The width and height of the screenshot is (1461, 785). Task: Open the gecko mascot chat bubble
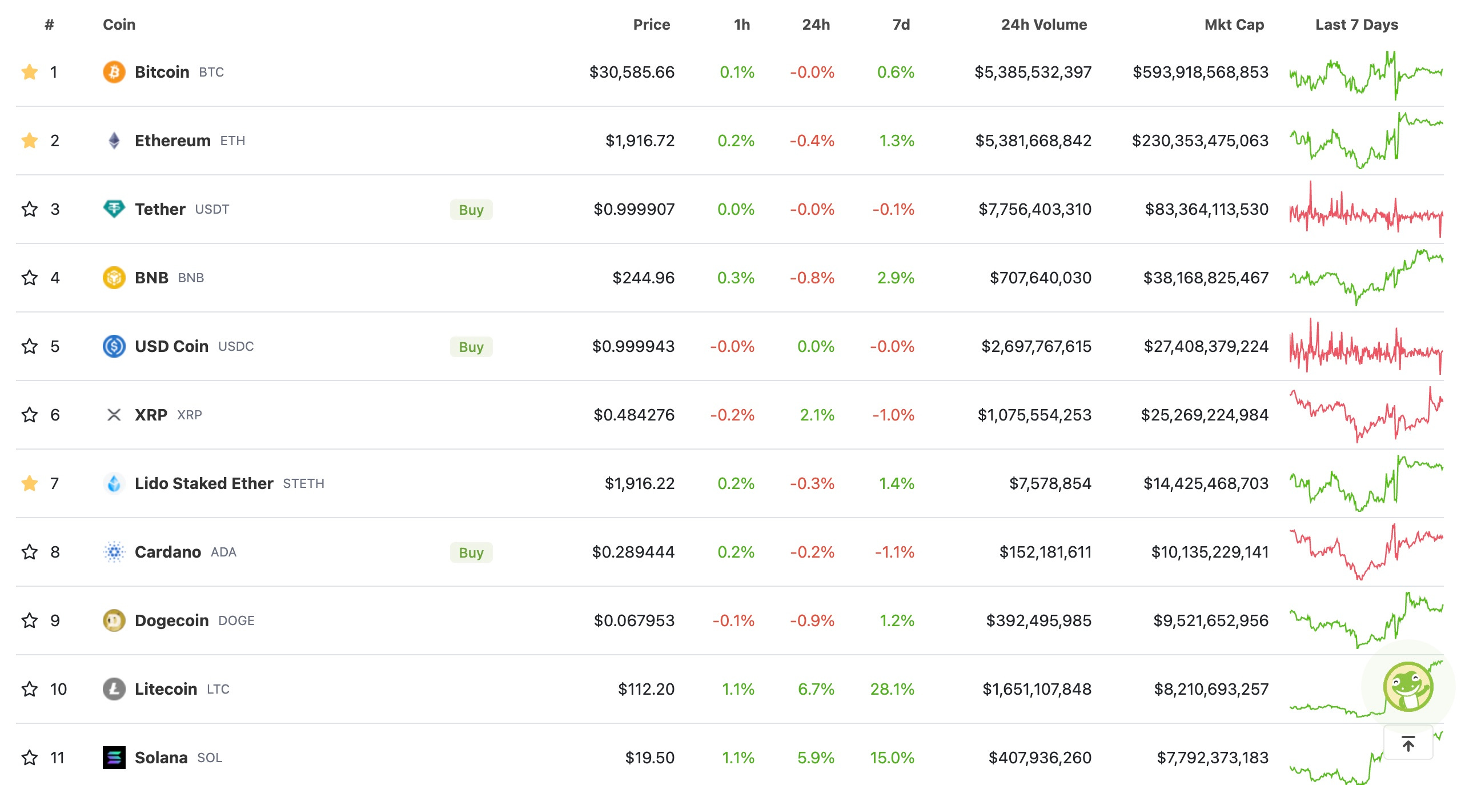click(1407, 687)
